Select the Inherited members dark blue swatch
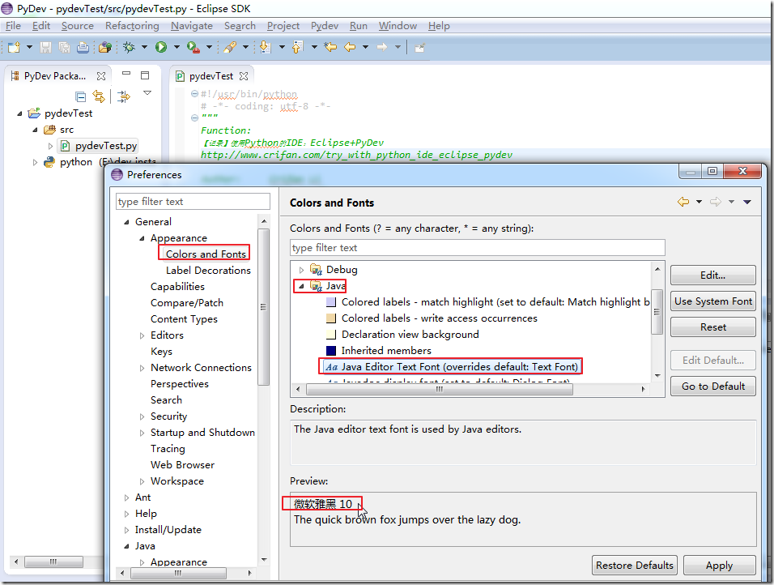Viewport: 774px width, 585px height. pos(331,351)
